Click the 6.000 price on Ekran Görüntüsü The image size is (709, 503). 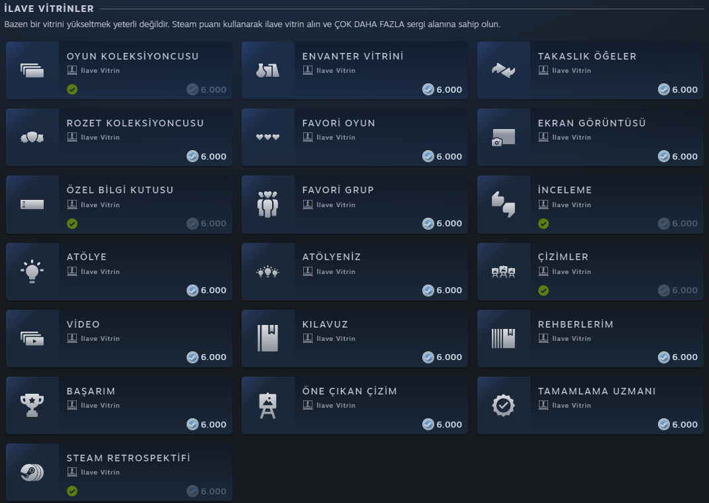[685, 156]
